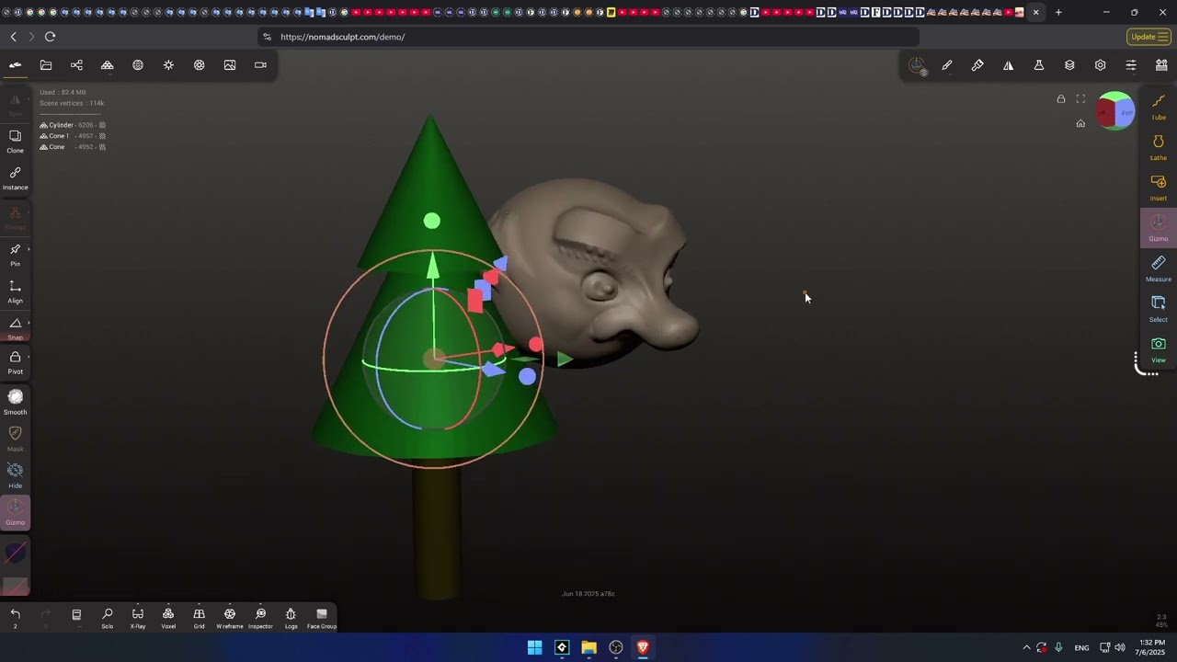Open the Voxel remesh shortcut
1177x662 pixels.
tap(168, 618)
